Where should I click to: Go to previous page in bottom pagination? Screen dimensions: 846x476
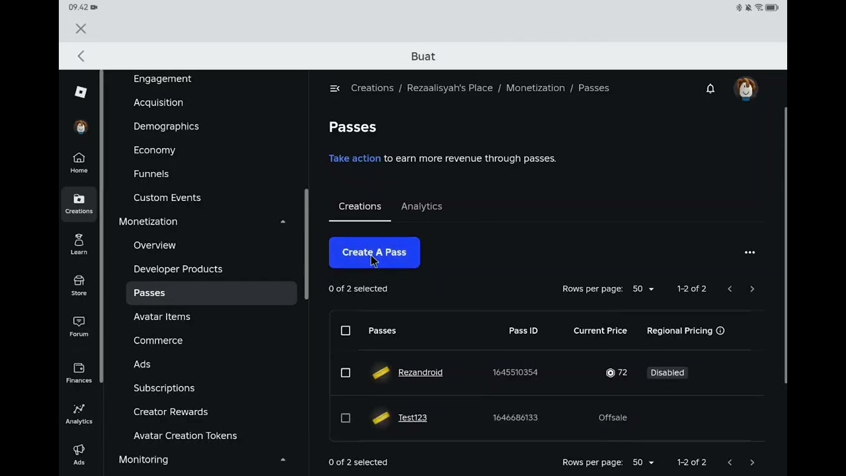point(730,462)
